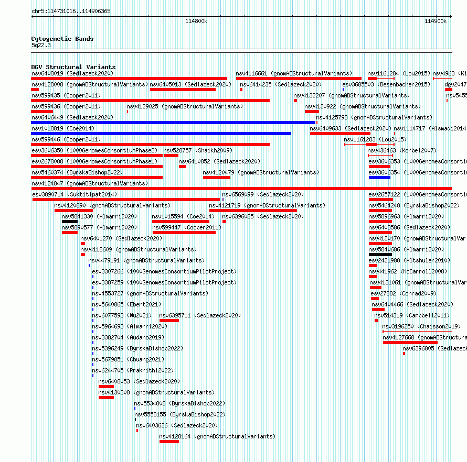This screenshot has height=462, width=467.
Task: Open the nsv599436 (Cooper2011) label
Action: (x=66, y=106)
